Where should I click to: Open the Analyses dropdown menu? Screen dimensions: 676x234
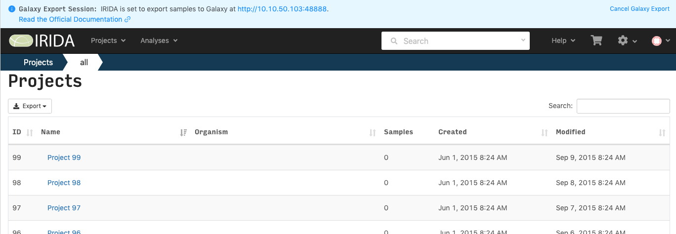tap(159, 40)
